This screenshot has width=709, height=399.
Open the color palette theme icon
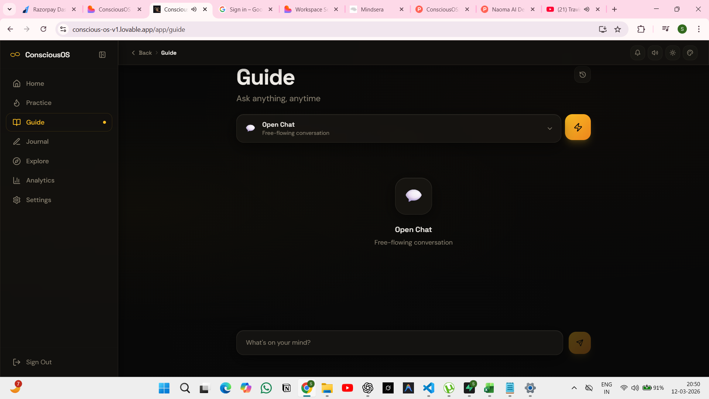click(x=690, y=53)
